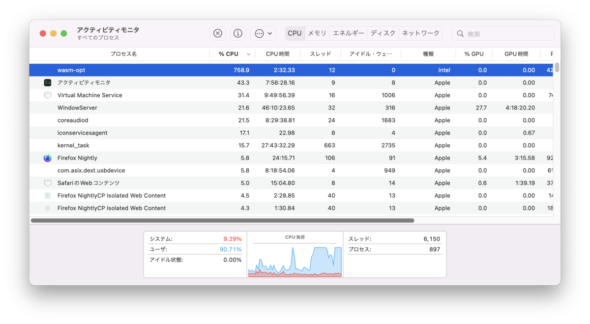Select the アクティビティモニタ process row
The width and height of the screenshot is (590, 324).
[291, 82]
